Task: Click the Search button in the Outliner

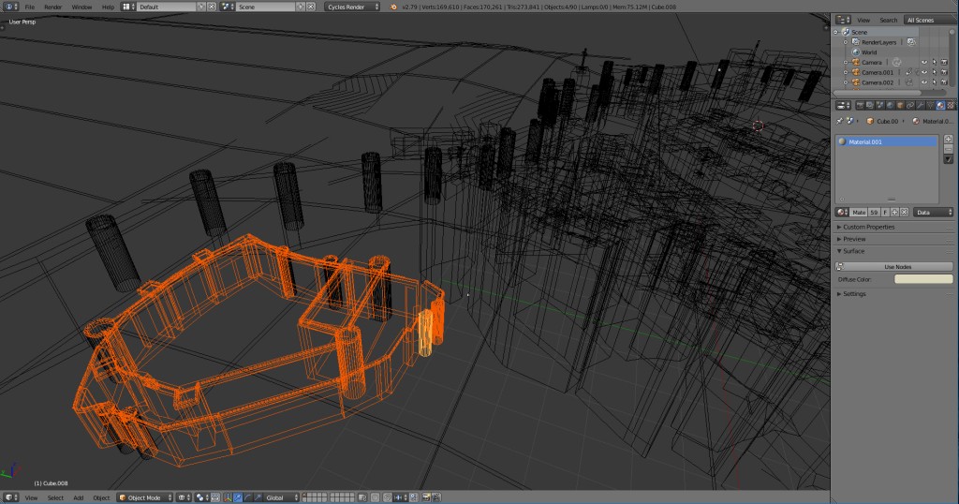Action: point(888,20)
